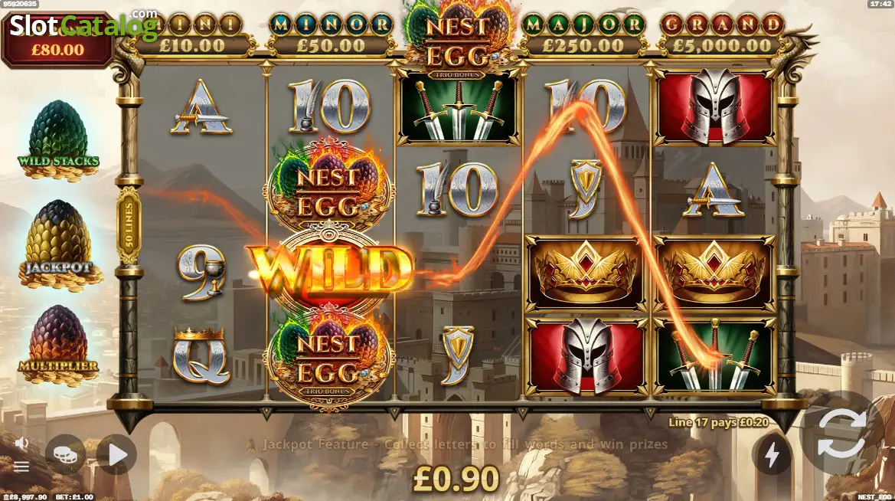Click the 50 Lines badge
Image resolution: width=895 pixels, height=501 pixels.
pos(129,224)
